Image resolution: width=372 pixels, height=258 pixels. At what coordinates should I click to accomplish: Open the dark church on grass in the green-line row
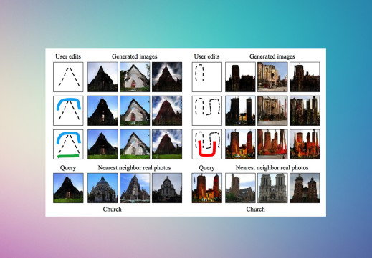tap(102, 144)
